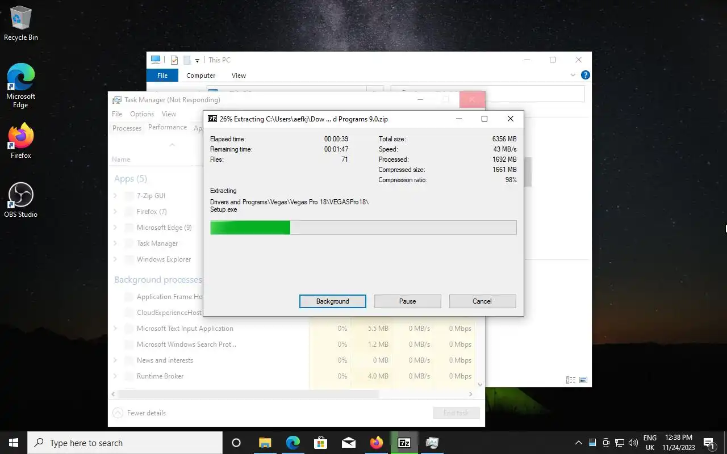The height and width of the screenshot is (454, 727).
Task: Open Windows Start menu
Action: 14,443
